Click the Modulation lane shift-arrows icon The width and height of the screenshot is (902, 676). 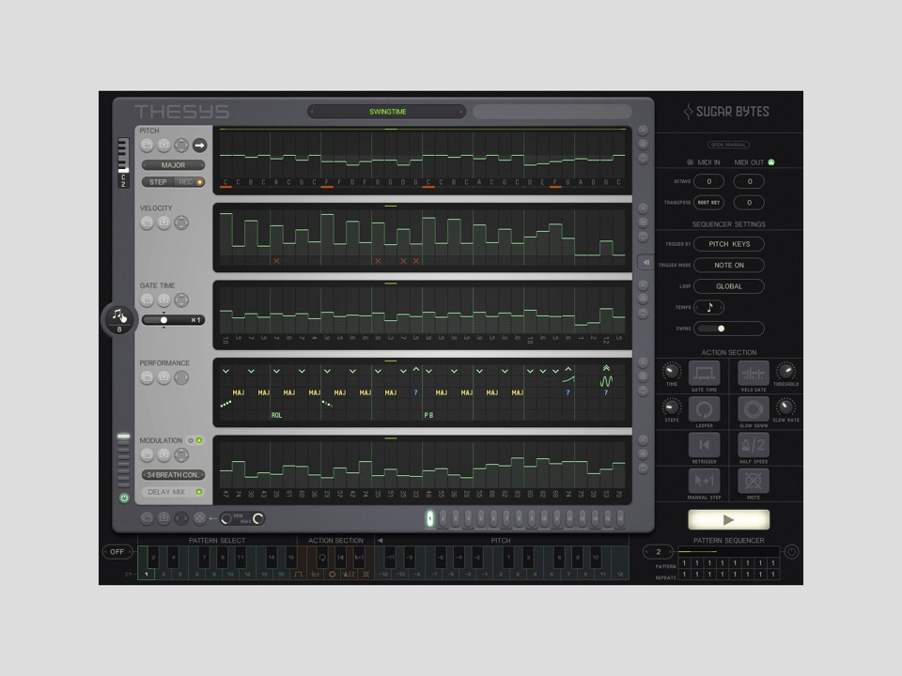(x=181, y=455)
